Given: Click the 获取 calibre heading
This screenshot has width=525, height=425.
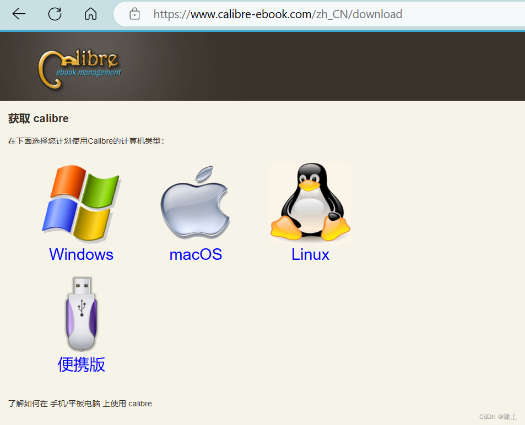Looking at the screenshot, I should click(x=39, y=118).
